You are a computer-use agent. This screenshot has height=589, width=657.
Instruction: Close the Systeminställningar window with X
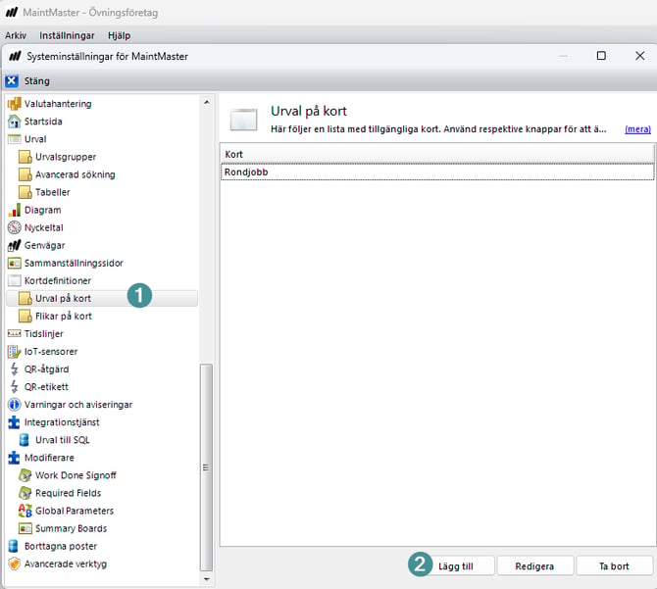pyautogui.click(x=639, y=56)
